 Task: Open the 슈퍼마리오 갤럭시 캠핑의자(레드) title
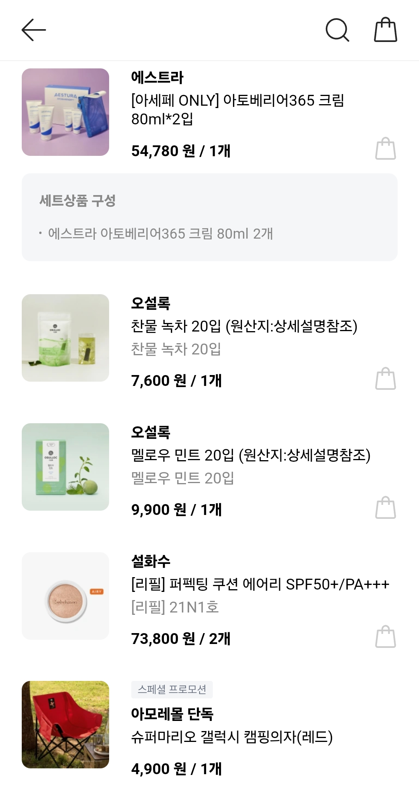(232, 737)
